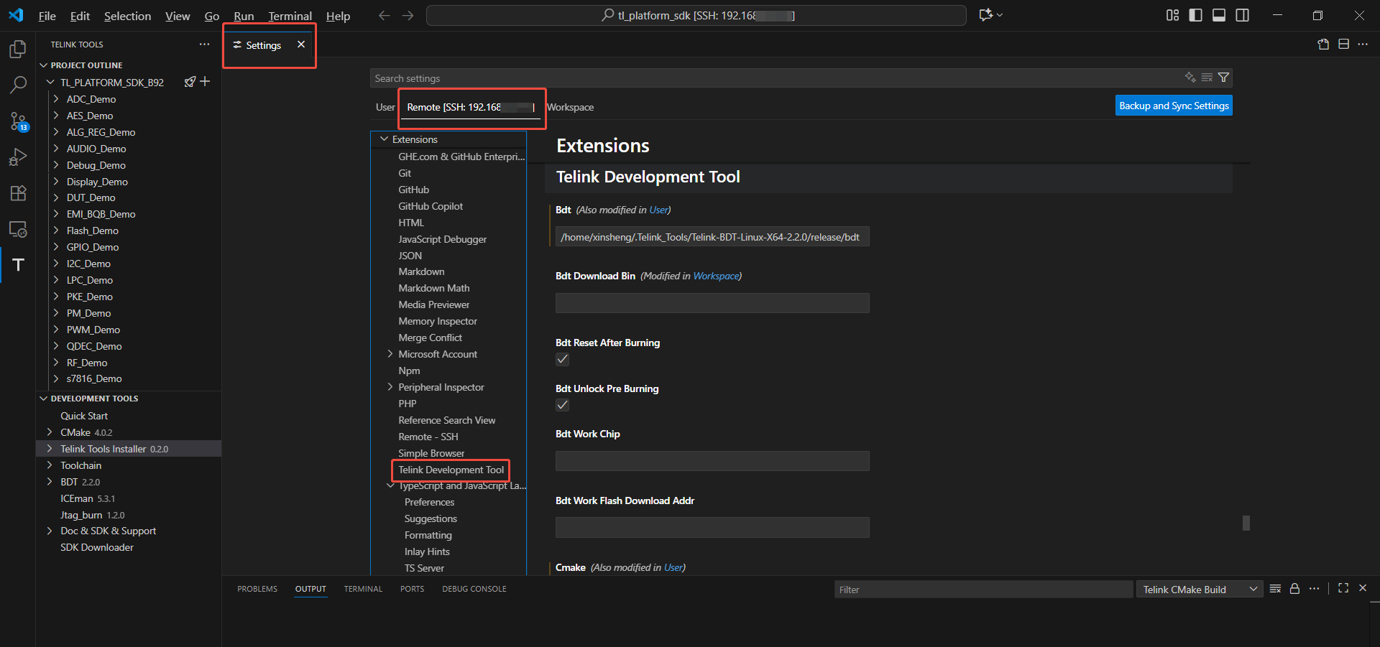Viewport: 1380px width, 647px height.
Task: Click the filter icon in settings search
Action: pos(1223,78)
